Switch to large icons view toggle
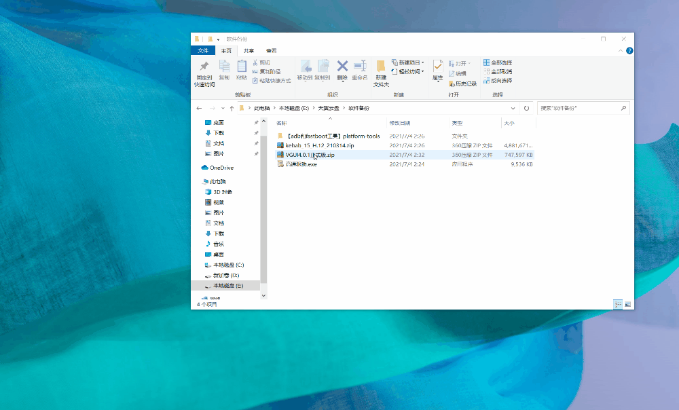The height and width of the screenshot is (410, 679). pyautogui.click(x=627, y=304)
